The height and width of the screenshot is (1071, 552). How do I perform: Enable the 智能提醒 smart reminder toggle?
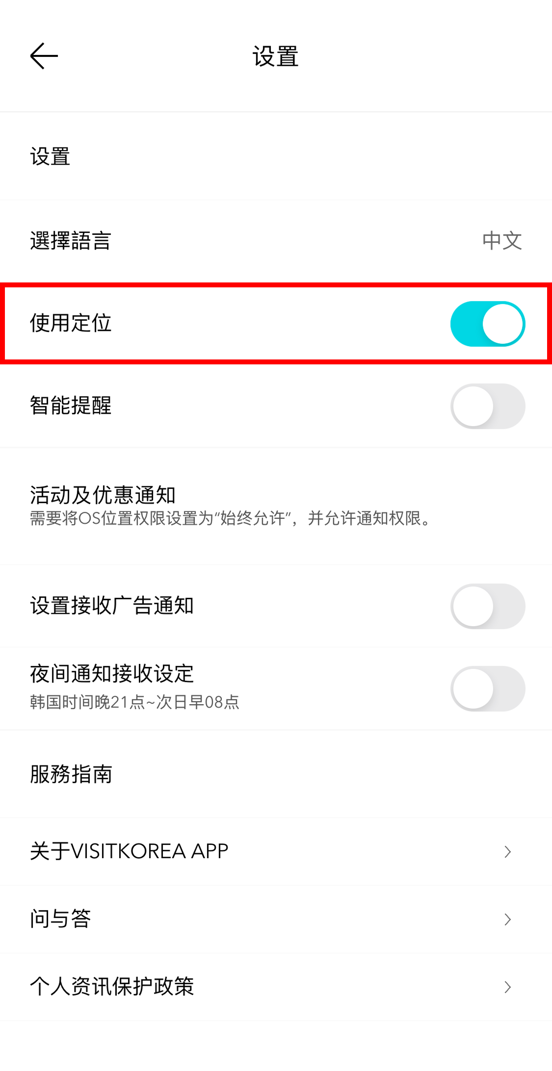pyautogui.click(x=488, y=406)
